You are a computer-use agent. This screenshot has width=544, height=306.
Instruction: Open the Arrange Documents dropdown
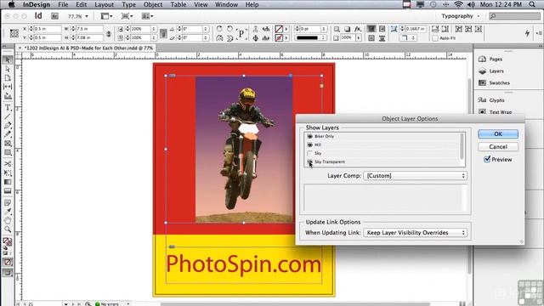click(x=147, y=16)
